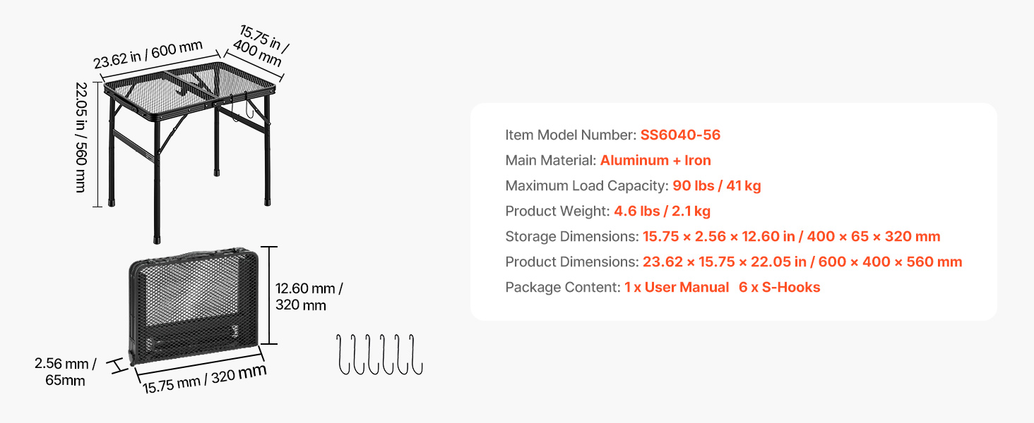Click the Product Dimensions value text

click(x=802, y=262)
